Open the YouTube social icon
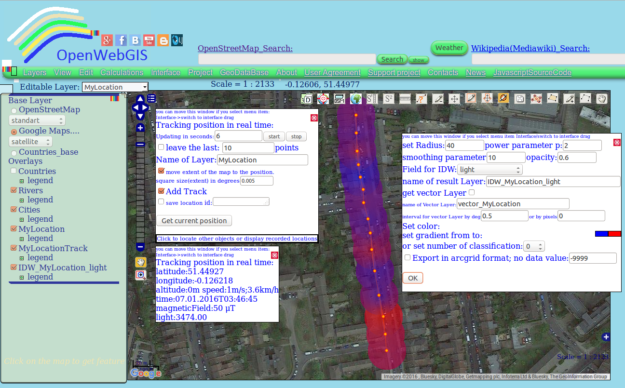The width and height of the screenshot is (625, 388). (149, 40)
